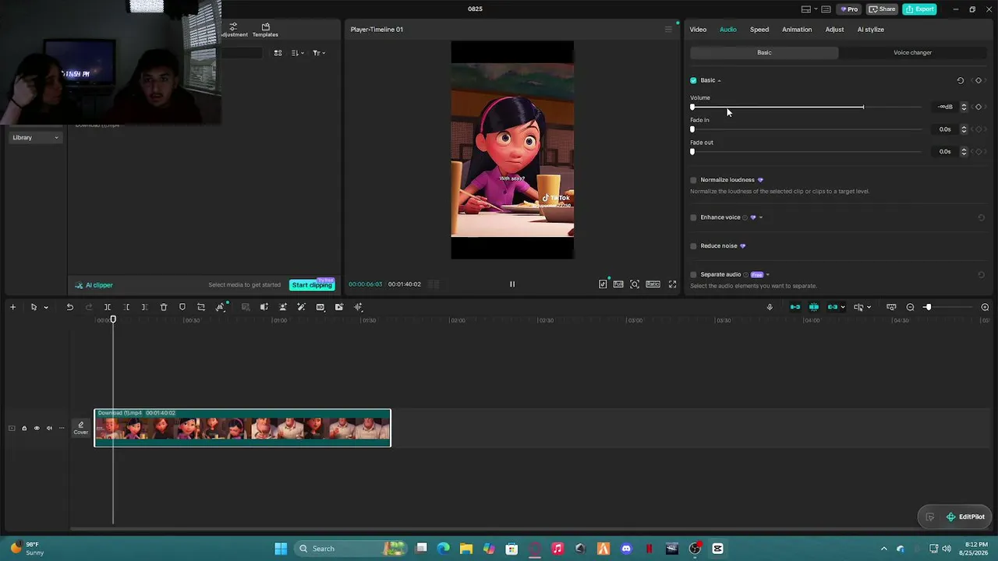Switch to AI stylize tab
The height and width of the screenshot is (561, 998).
tap(871, 30)
